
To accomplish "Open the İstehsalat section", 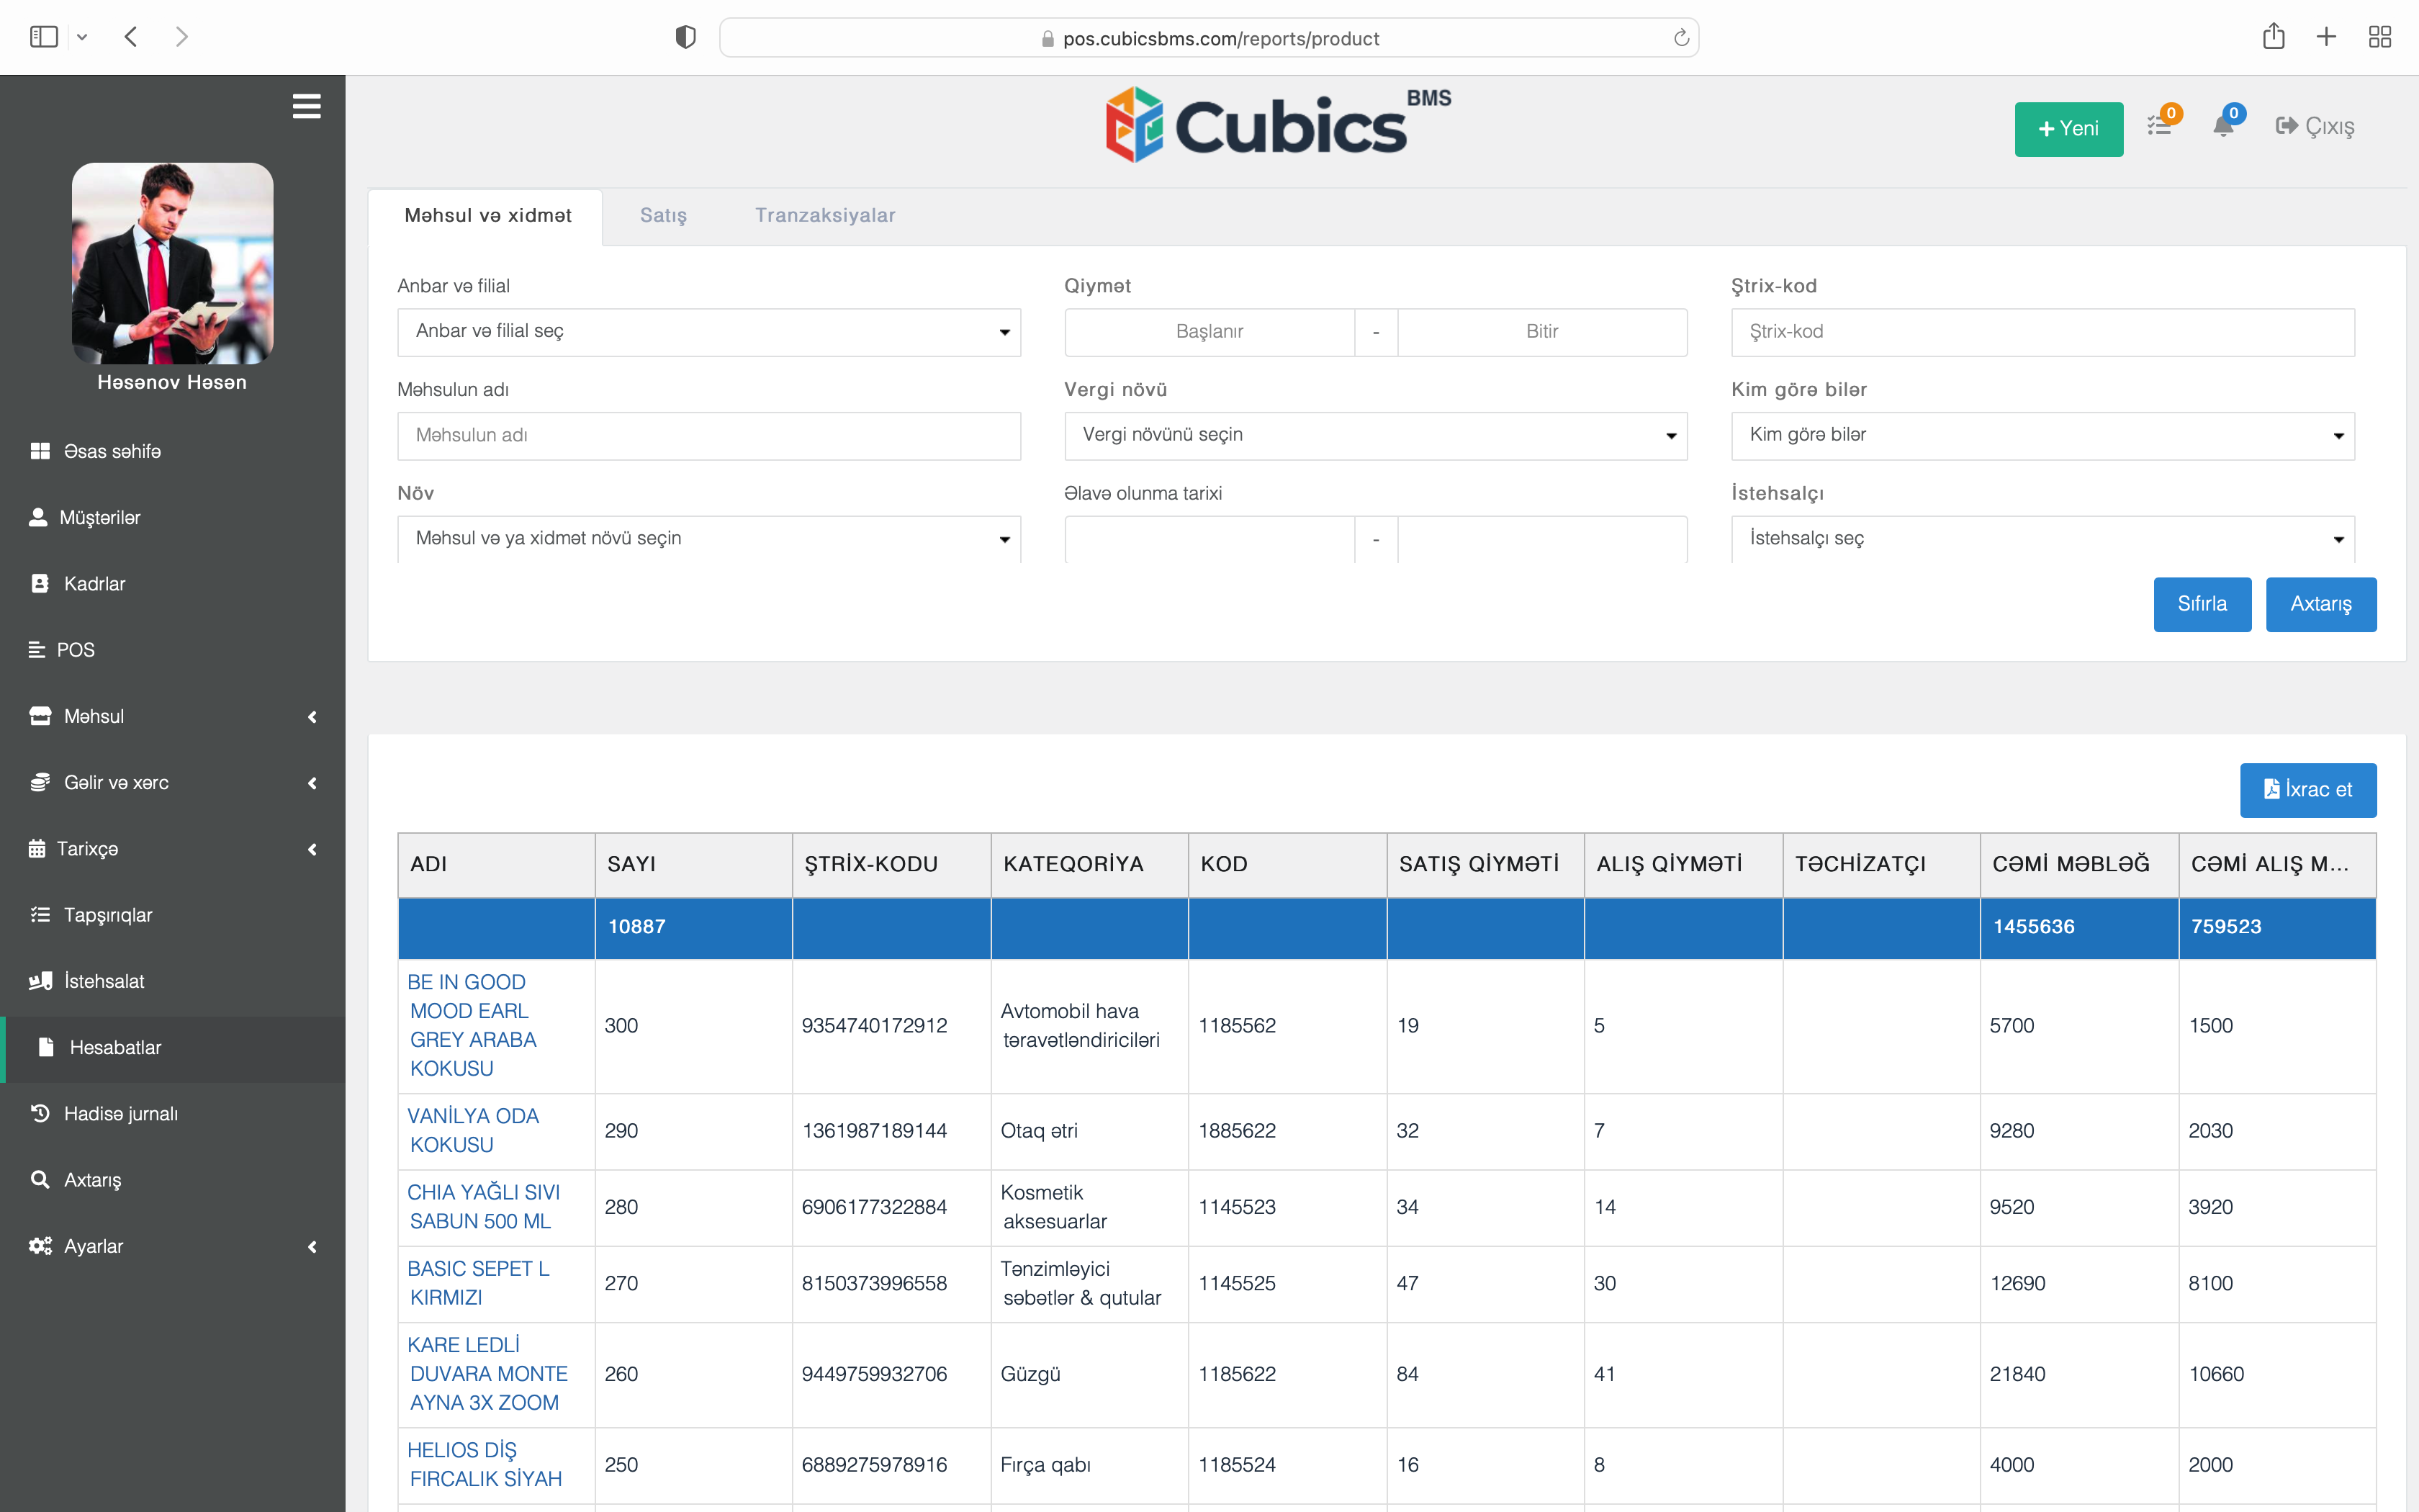I will click(x=105, y=981).
